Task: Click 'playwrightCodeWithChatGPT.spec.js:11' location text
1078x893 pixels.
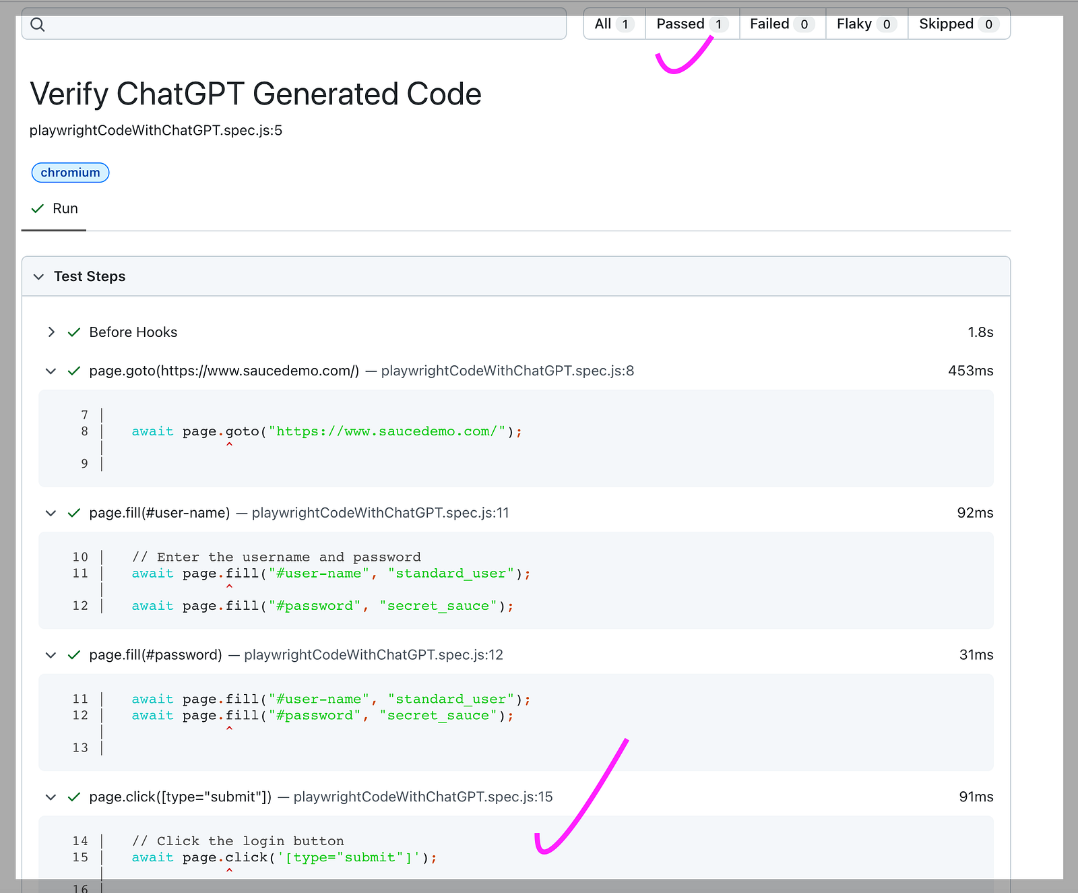Action: [380, 513]
